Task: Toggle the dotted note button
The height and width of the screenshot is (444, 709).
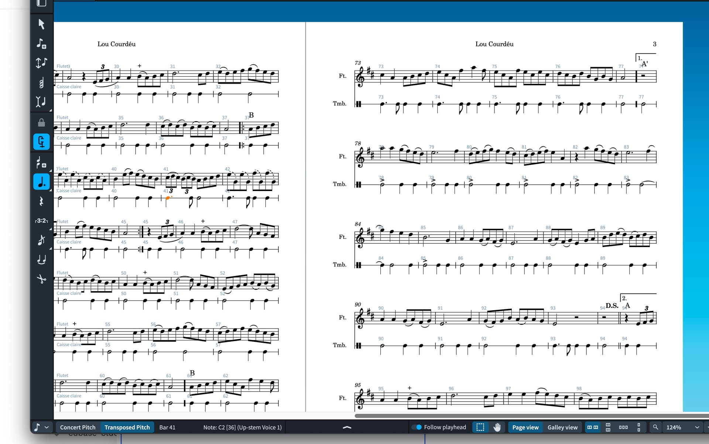Action: 41,182
